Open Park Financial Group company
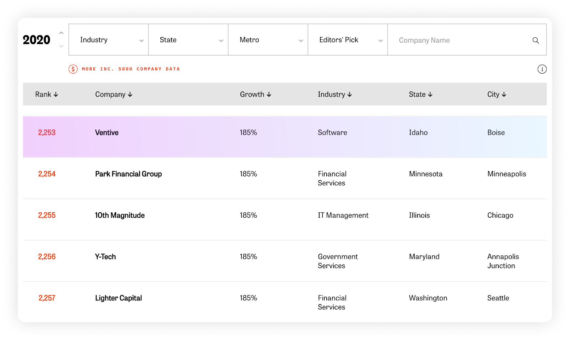This screenshot has width=570, height=340. coord(128,174)
